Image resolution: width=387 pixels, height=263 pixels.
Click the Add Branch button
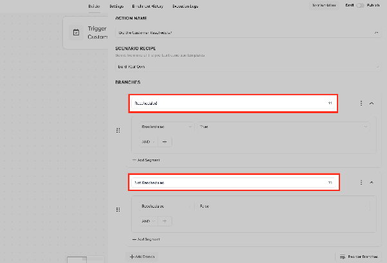pyautogui.click(x=142, y=257)
